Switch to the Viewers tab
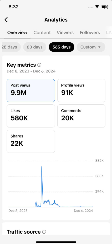 click(65, 33)
